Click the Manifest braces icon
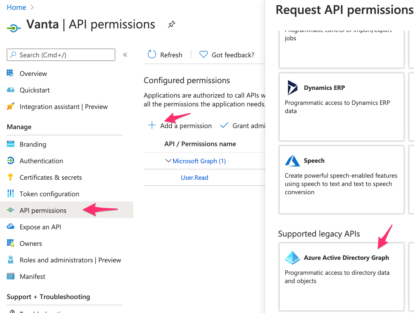Screen dimensions: 414x313 point(11,276)
